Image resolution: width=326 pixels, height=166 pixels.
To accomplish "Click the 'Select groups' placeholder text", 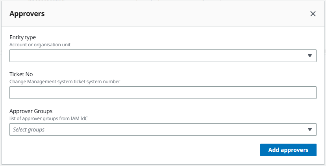I will tap(29, 130).
